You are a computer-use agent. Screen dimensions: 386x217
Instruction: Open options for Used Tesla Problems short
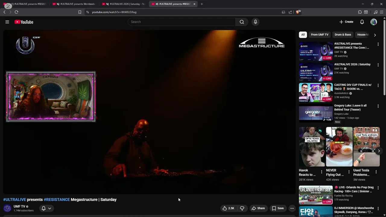(376, 172)
